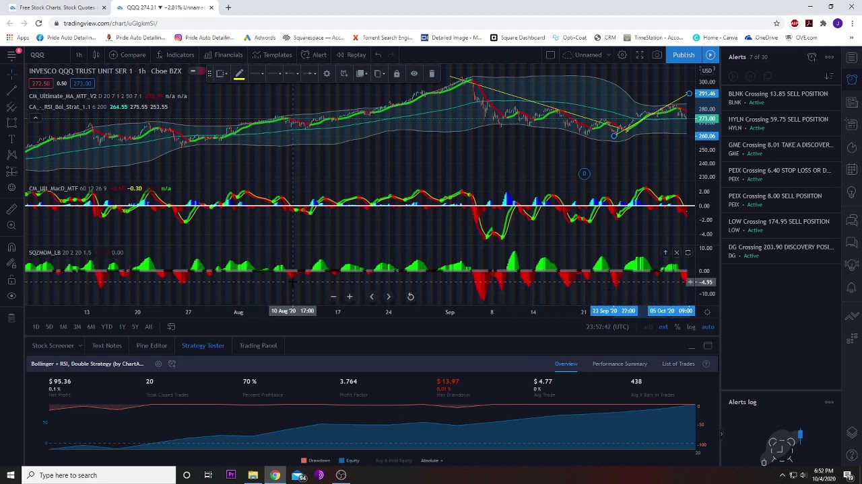Switch to the Pine Editor tab

[x=152, y=346]
